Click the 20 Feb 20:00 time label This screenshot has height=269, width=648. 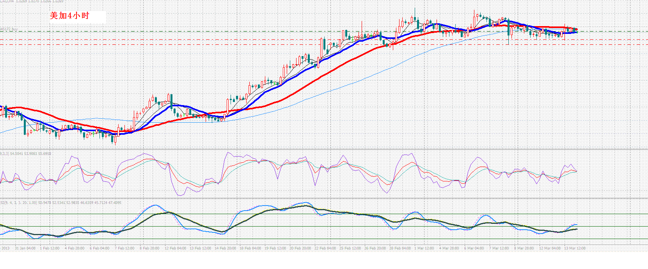pyautogui.click(x=300, y=248)
